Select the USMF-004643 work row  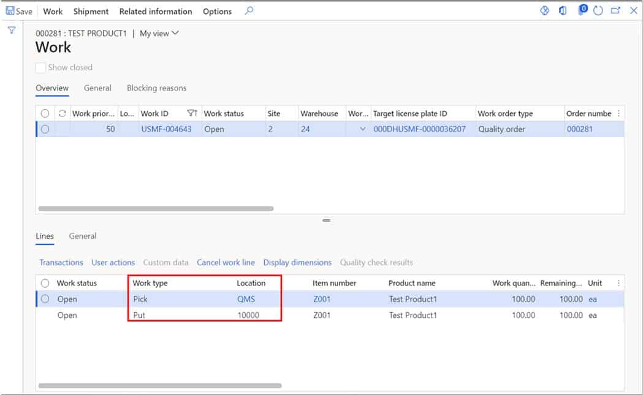[x=45, y=129]
